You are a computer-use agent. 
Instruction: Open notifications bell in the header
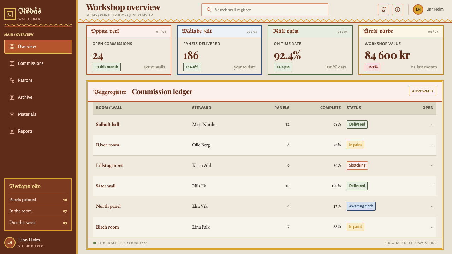[383, 10]
